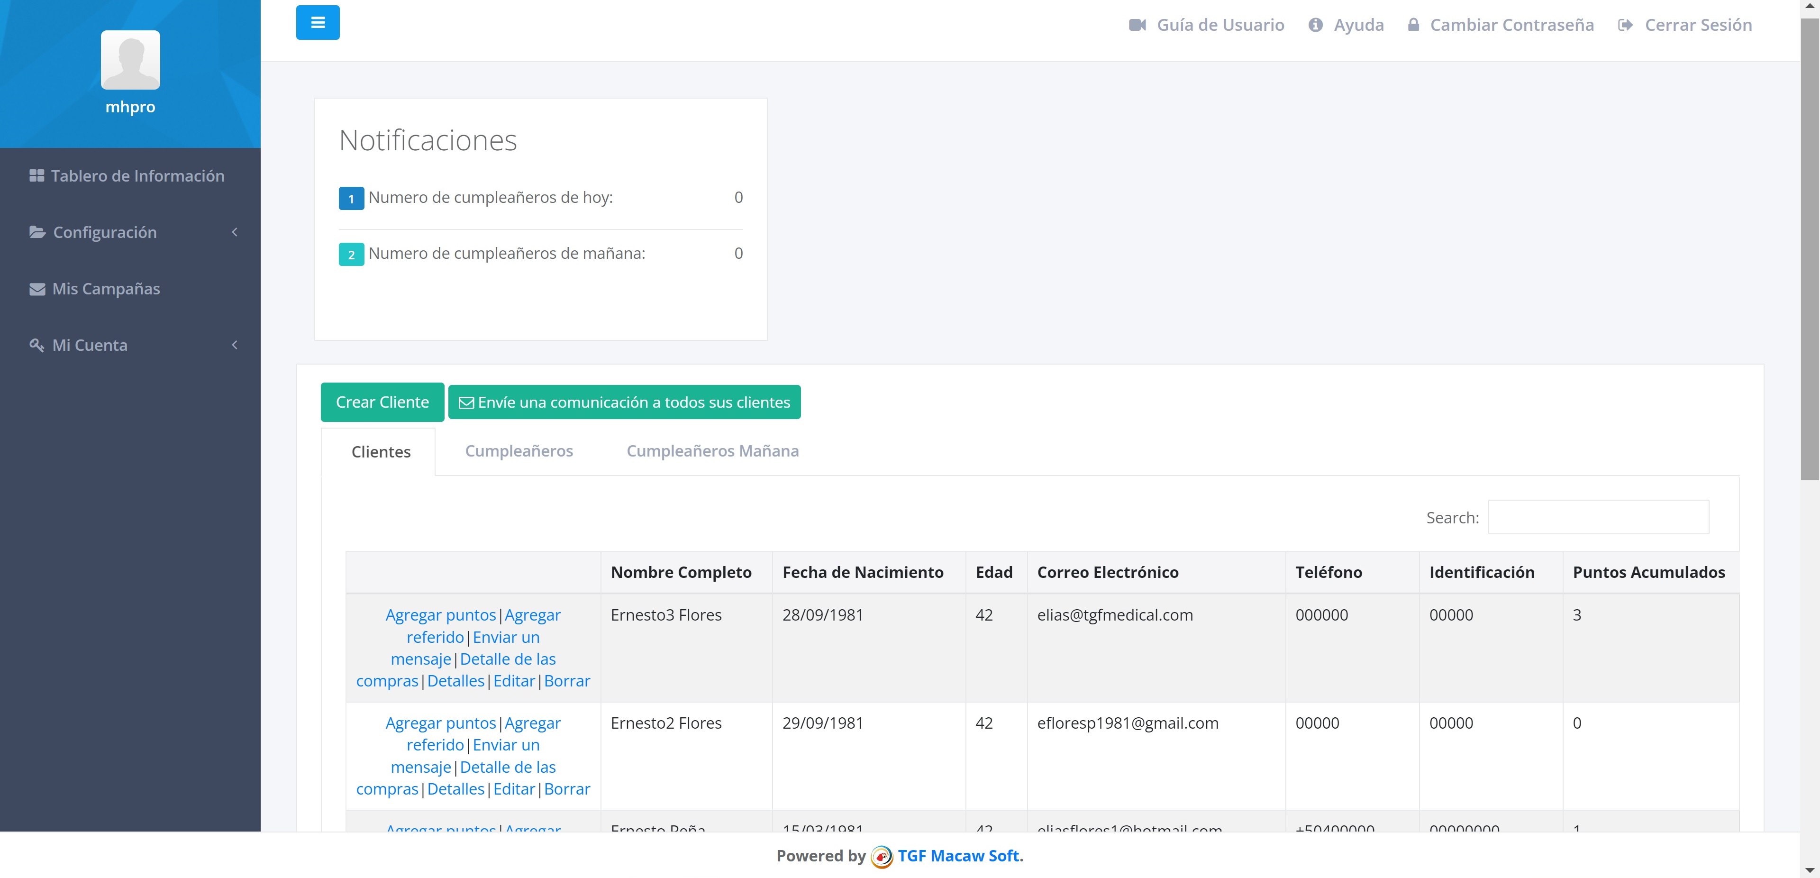Click the sign-out icon beside Cerrar Sesión
This screenshot has width=1820, height=878.
click(x=1625, y=26)
